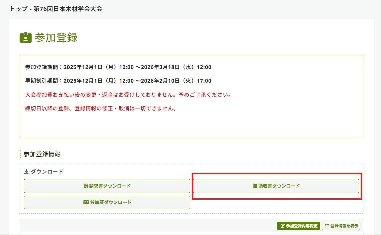Click the edit pencil icon on 参加登録内容変更
The height and width of the screenshot is (235, 381).
[x=282, y=226]
